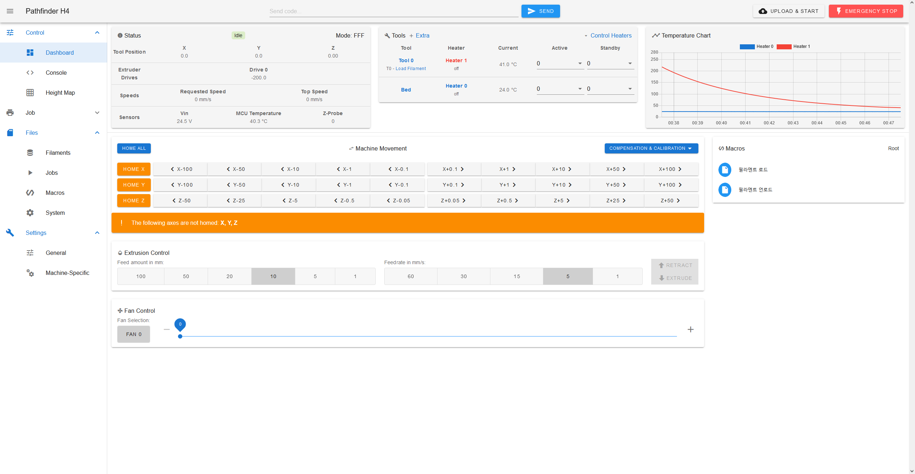Click the Filaments database icon
This screenshot has height=474, width=915.
tap(30, 153)
